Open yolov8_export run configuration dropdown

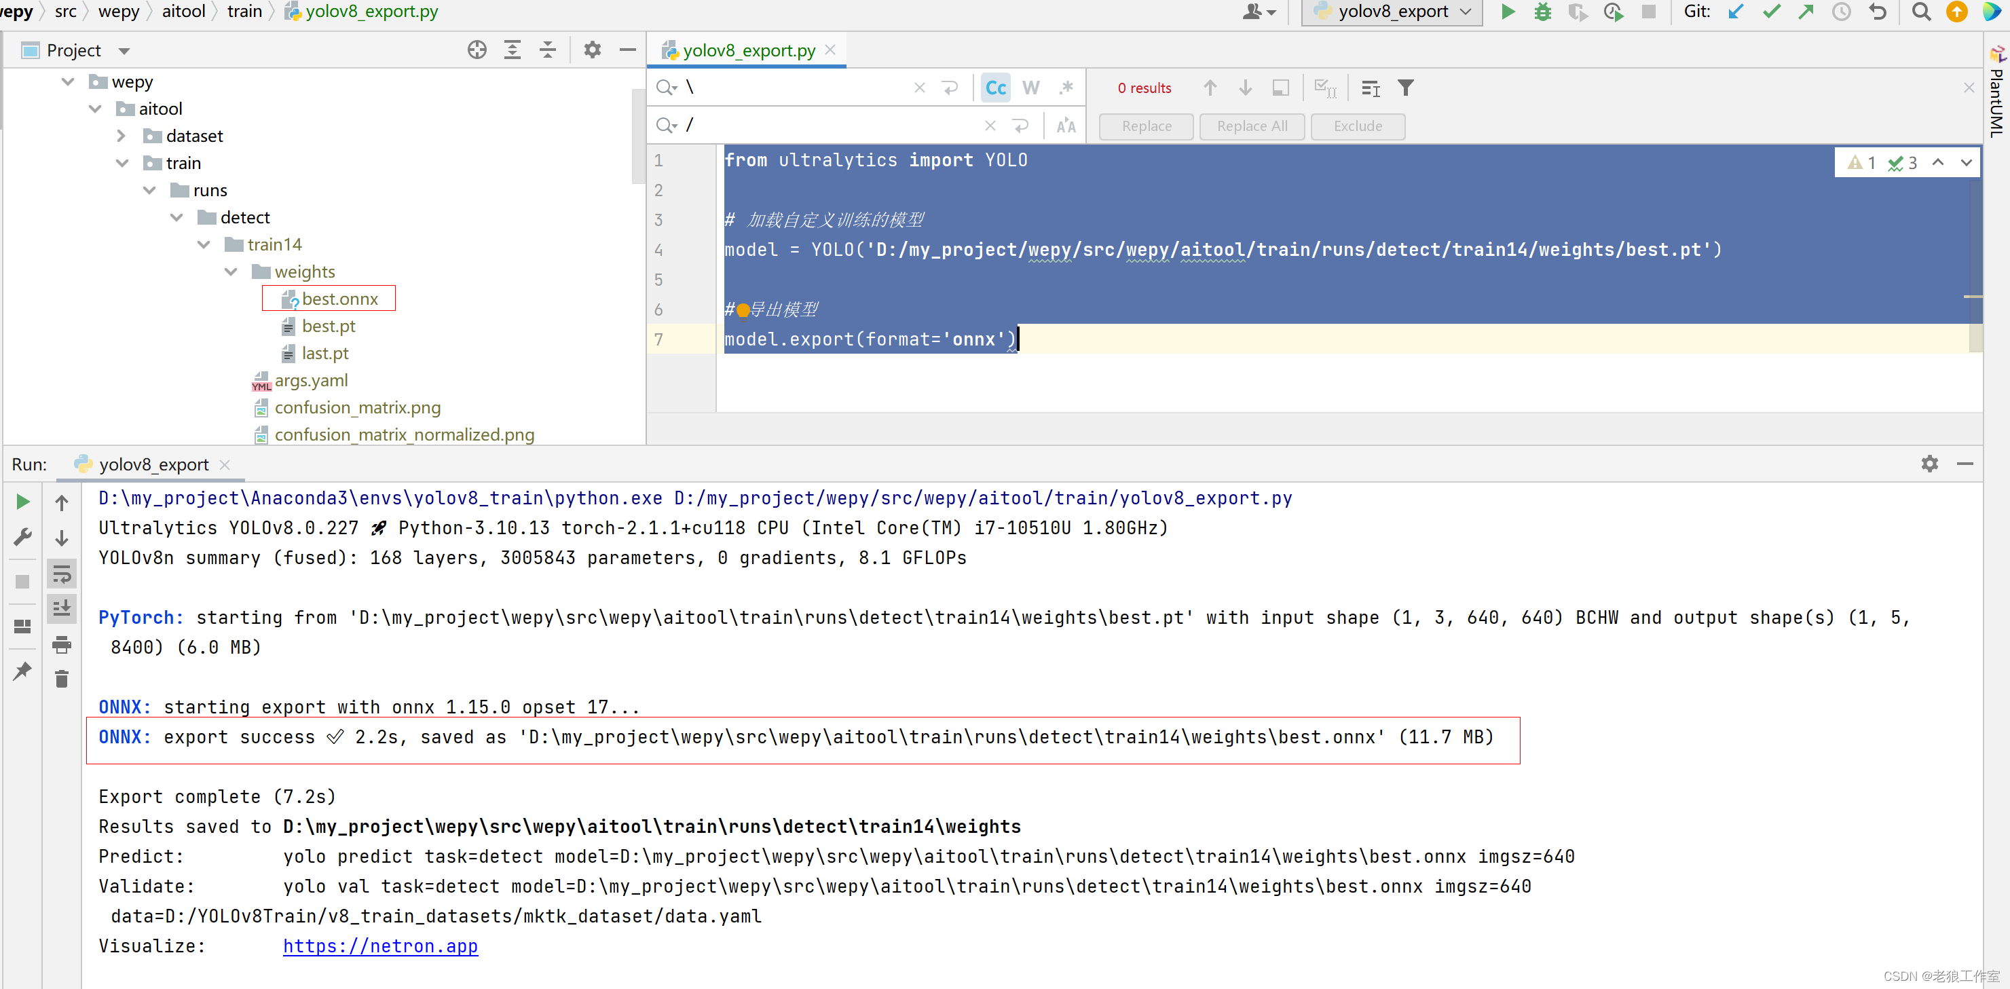click(x=1393, y=12)
